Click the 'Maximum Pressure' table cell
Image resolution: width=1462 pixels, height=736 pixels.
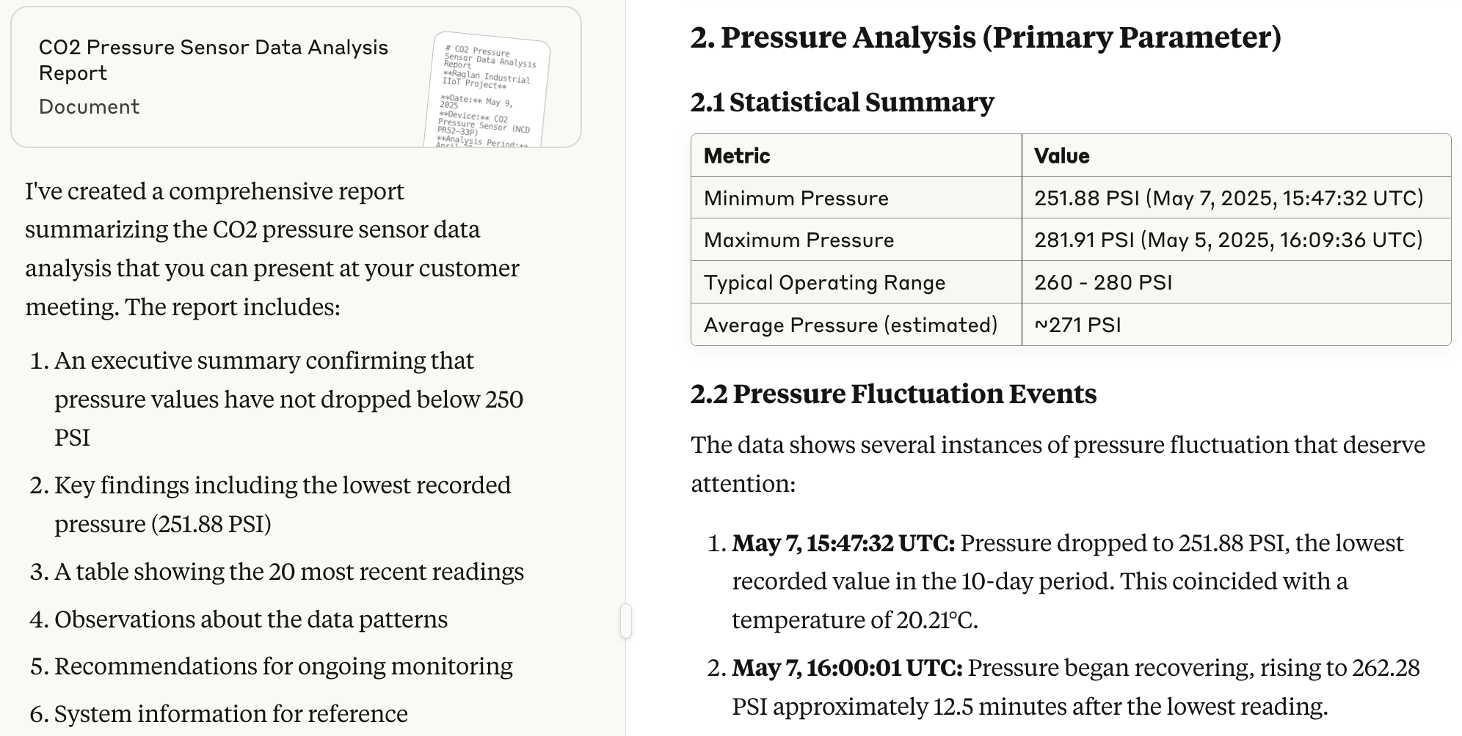point(857,240)
